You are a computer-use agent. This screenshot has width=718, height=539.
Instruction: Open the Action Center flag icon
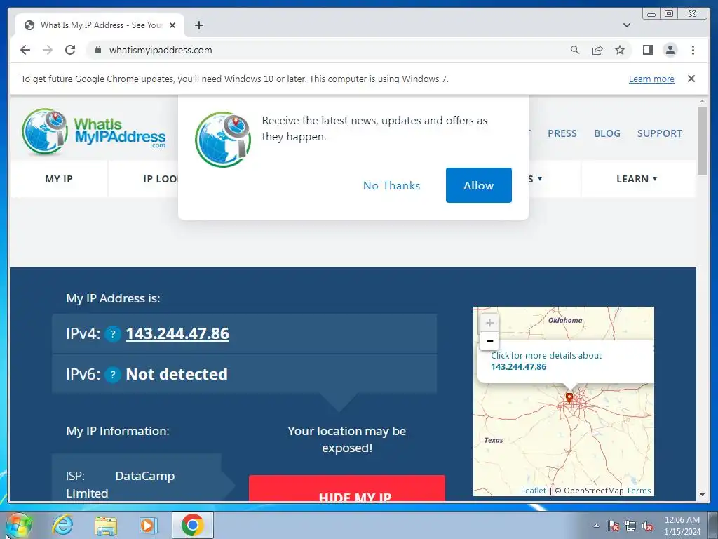click(x=614, y=526)
